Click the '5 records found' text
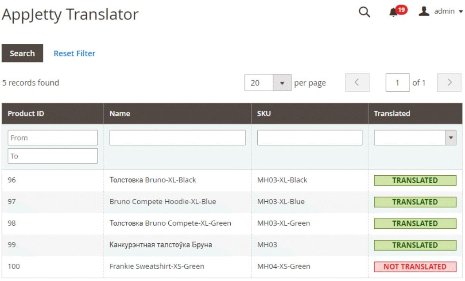465x281 pixels. point(31,83)
